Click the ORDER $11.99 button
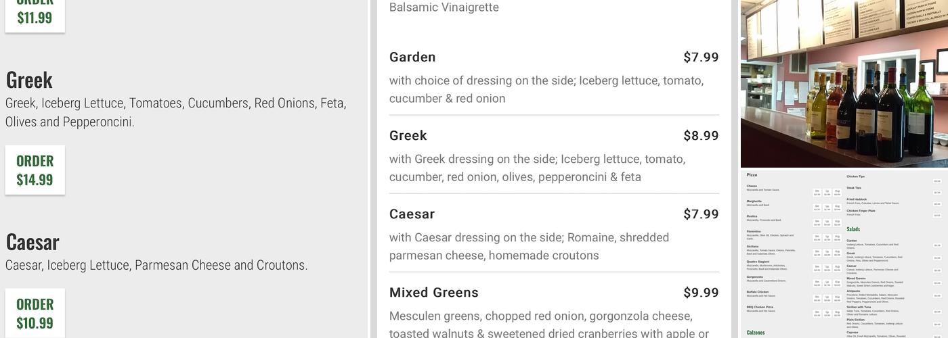This screenshot has height=338, width=948. point(35,15)
